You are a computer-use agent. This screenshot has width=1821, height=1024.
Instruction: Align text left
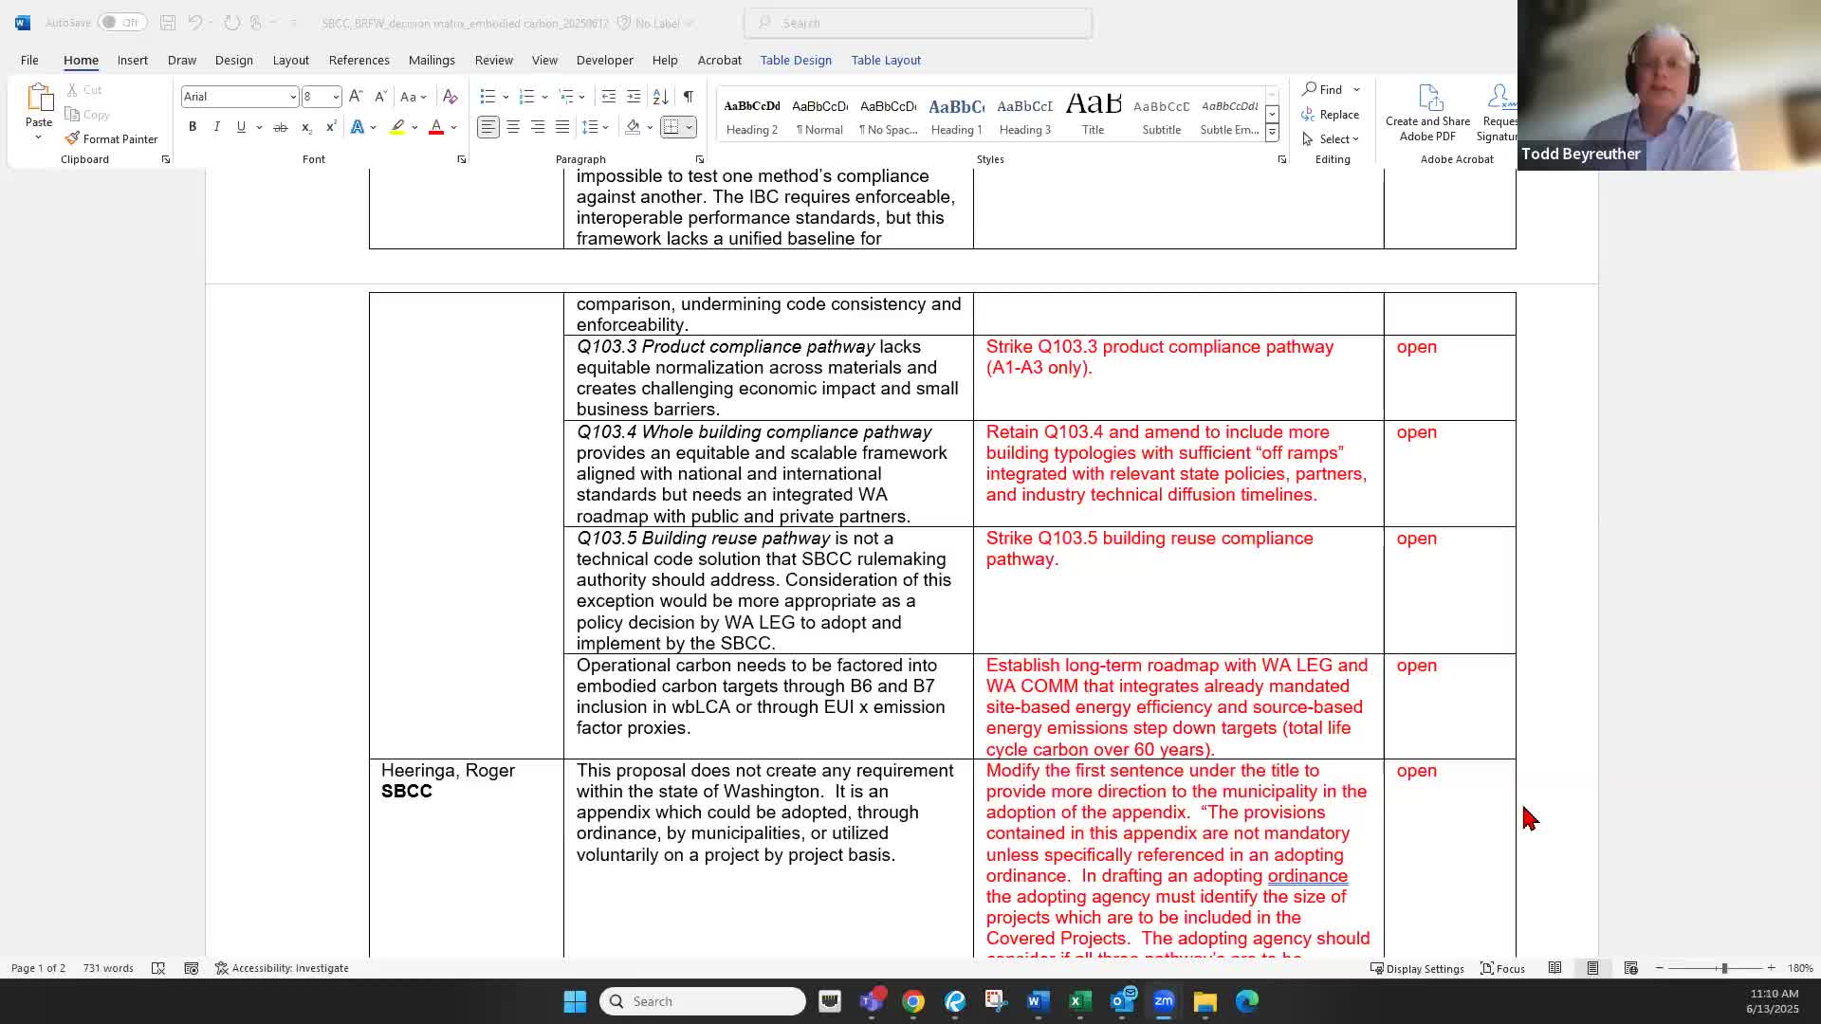tap(487, 126)
